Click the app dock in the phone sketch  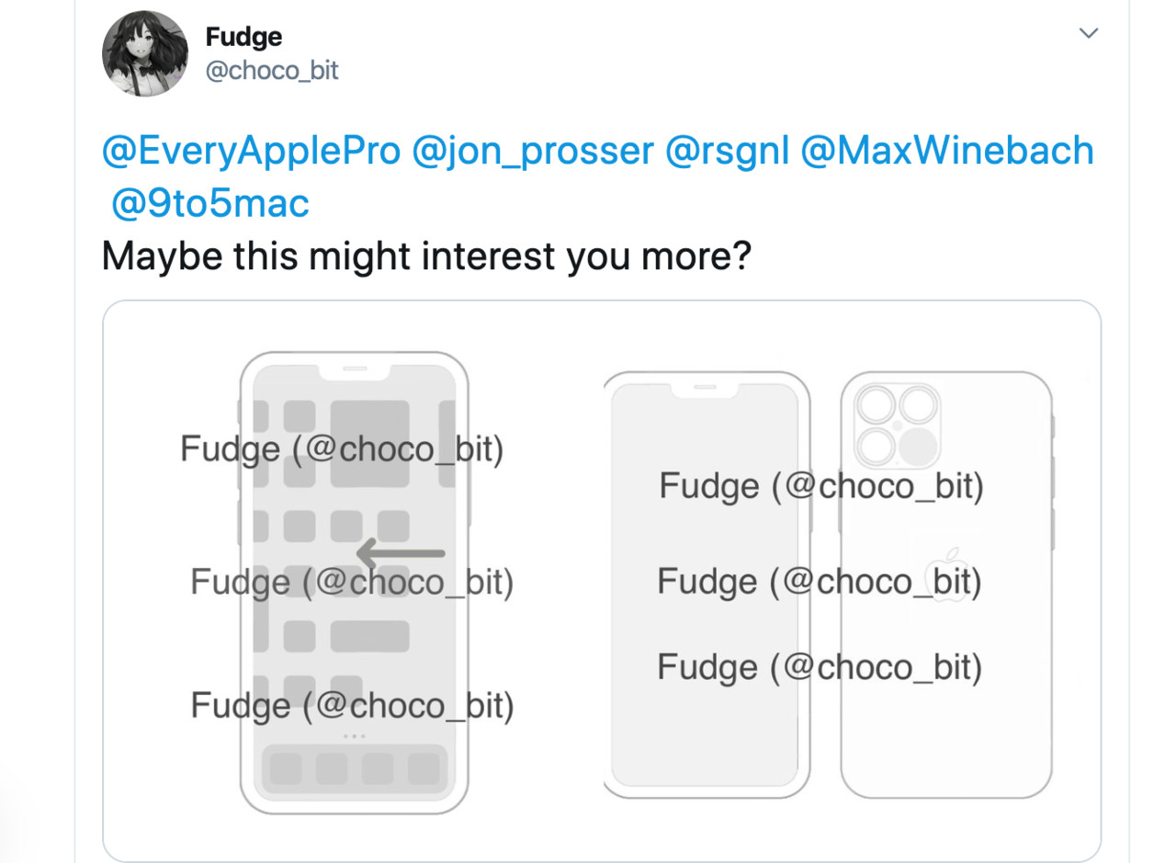point(355,768)
